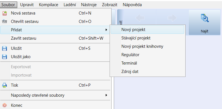Click the Otevřít sestavu folder icon

[x=5, y=22]
